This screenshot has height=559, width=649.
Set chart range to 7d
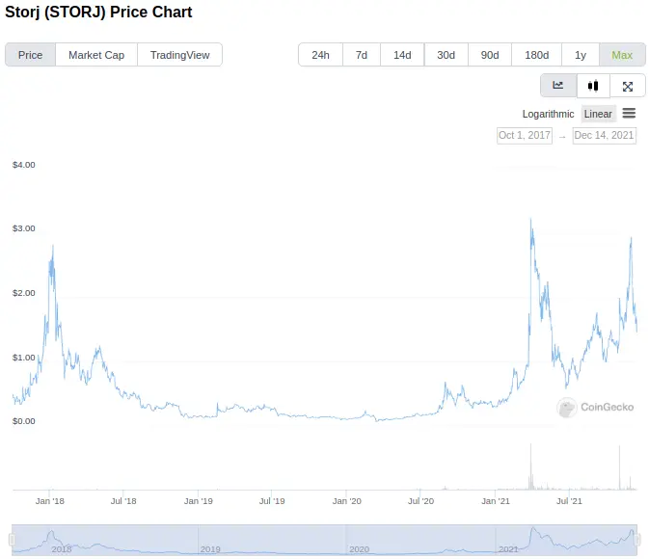point(362,55)
